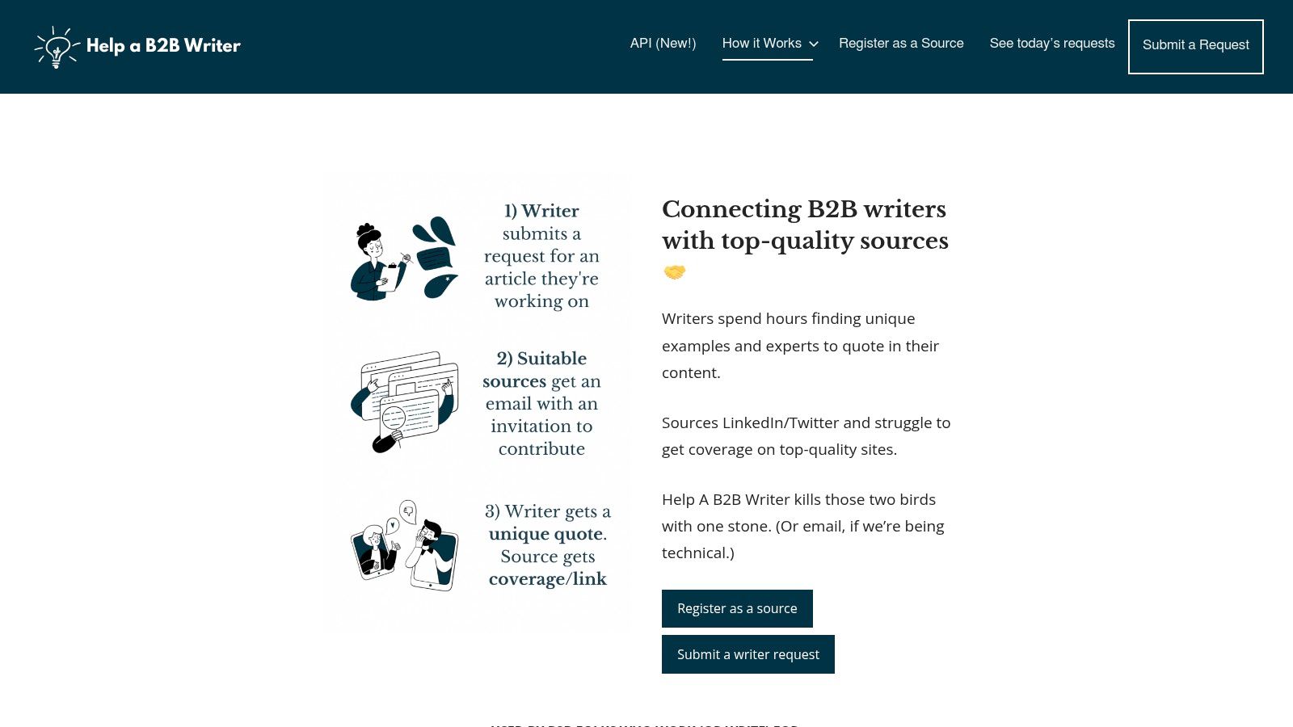This screenshot has width=1293, height=727.
Task: Click the step 1 Writer submits text
Action: pyautogui.click(x=541, y=256)
